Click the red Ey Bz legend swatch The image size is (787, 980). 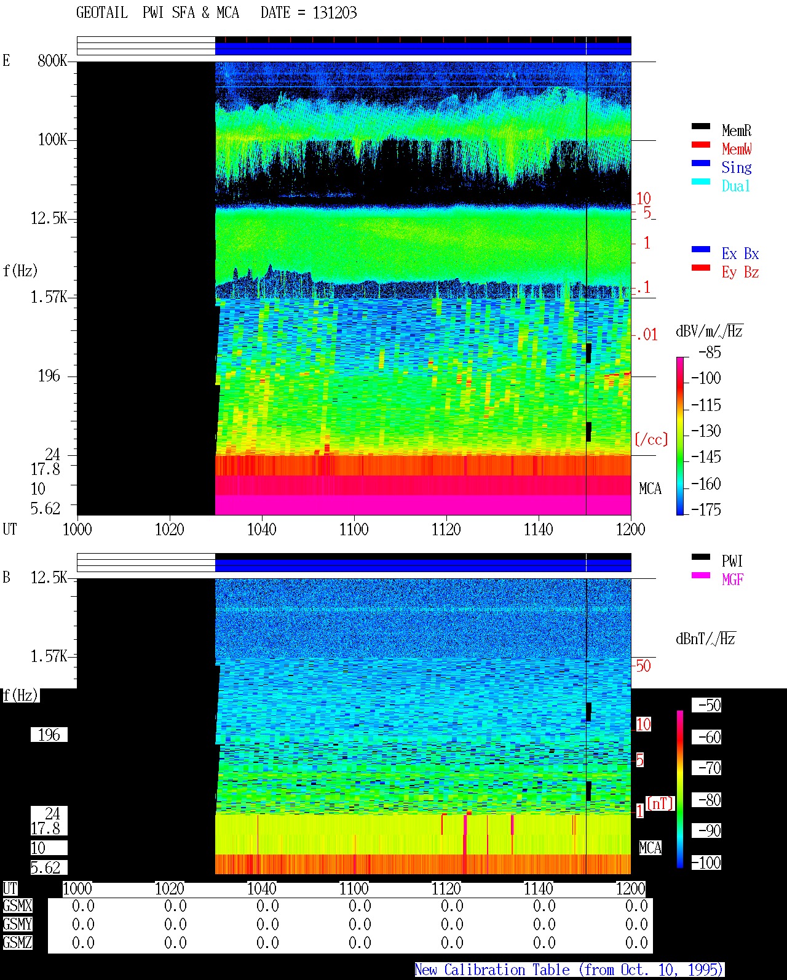click(x=701, y=268)
